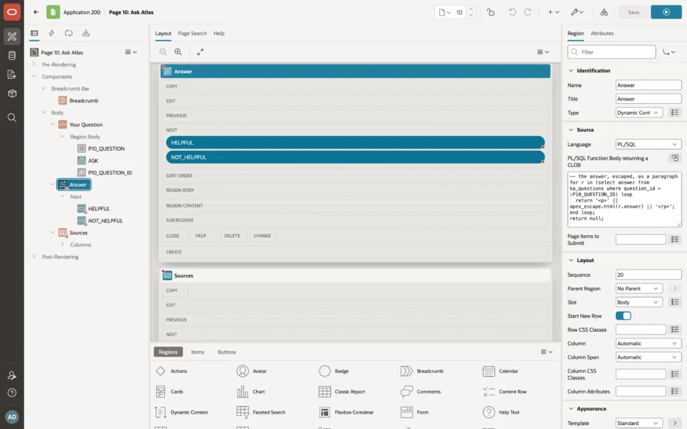Image resolution: width=687 pixels, height=429 pixels.
Task: Run the page with play button
Action: coord(666,12)
